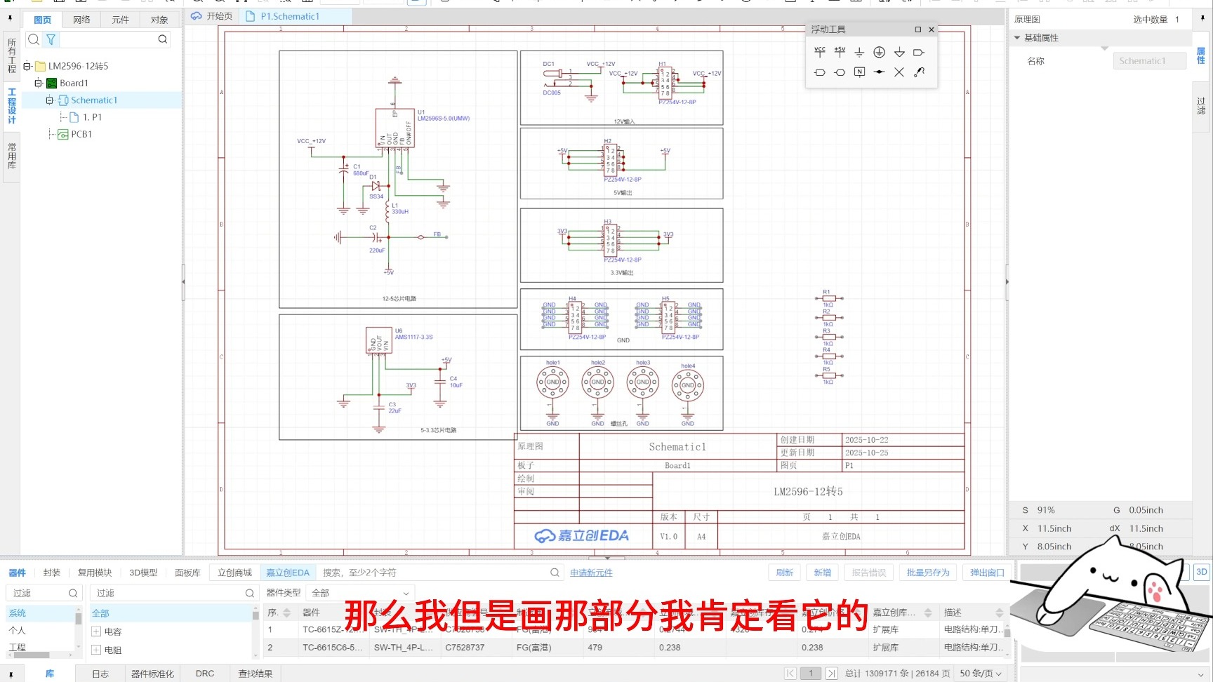Screen dimensions: 1213x682
Task: Select the no-connect X marker tool
Action: point(899,72)
